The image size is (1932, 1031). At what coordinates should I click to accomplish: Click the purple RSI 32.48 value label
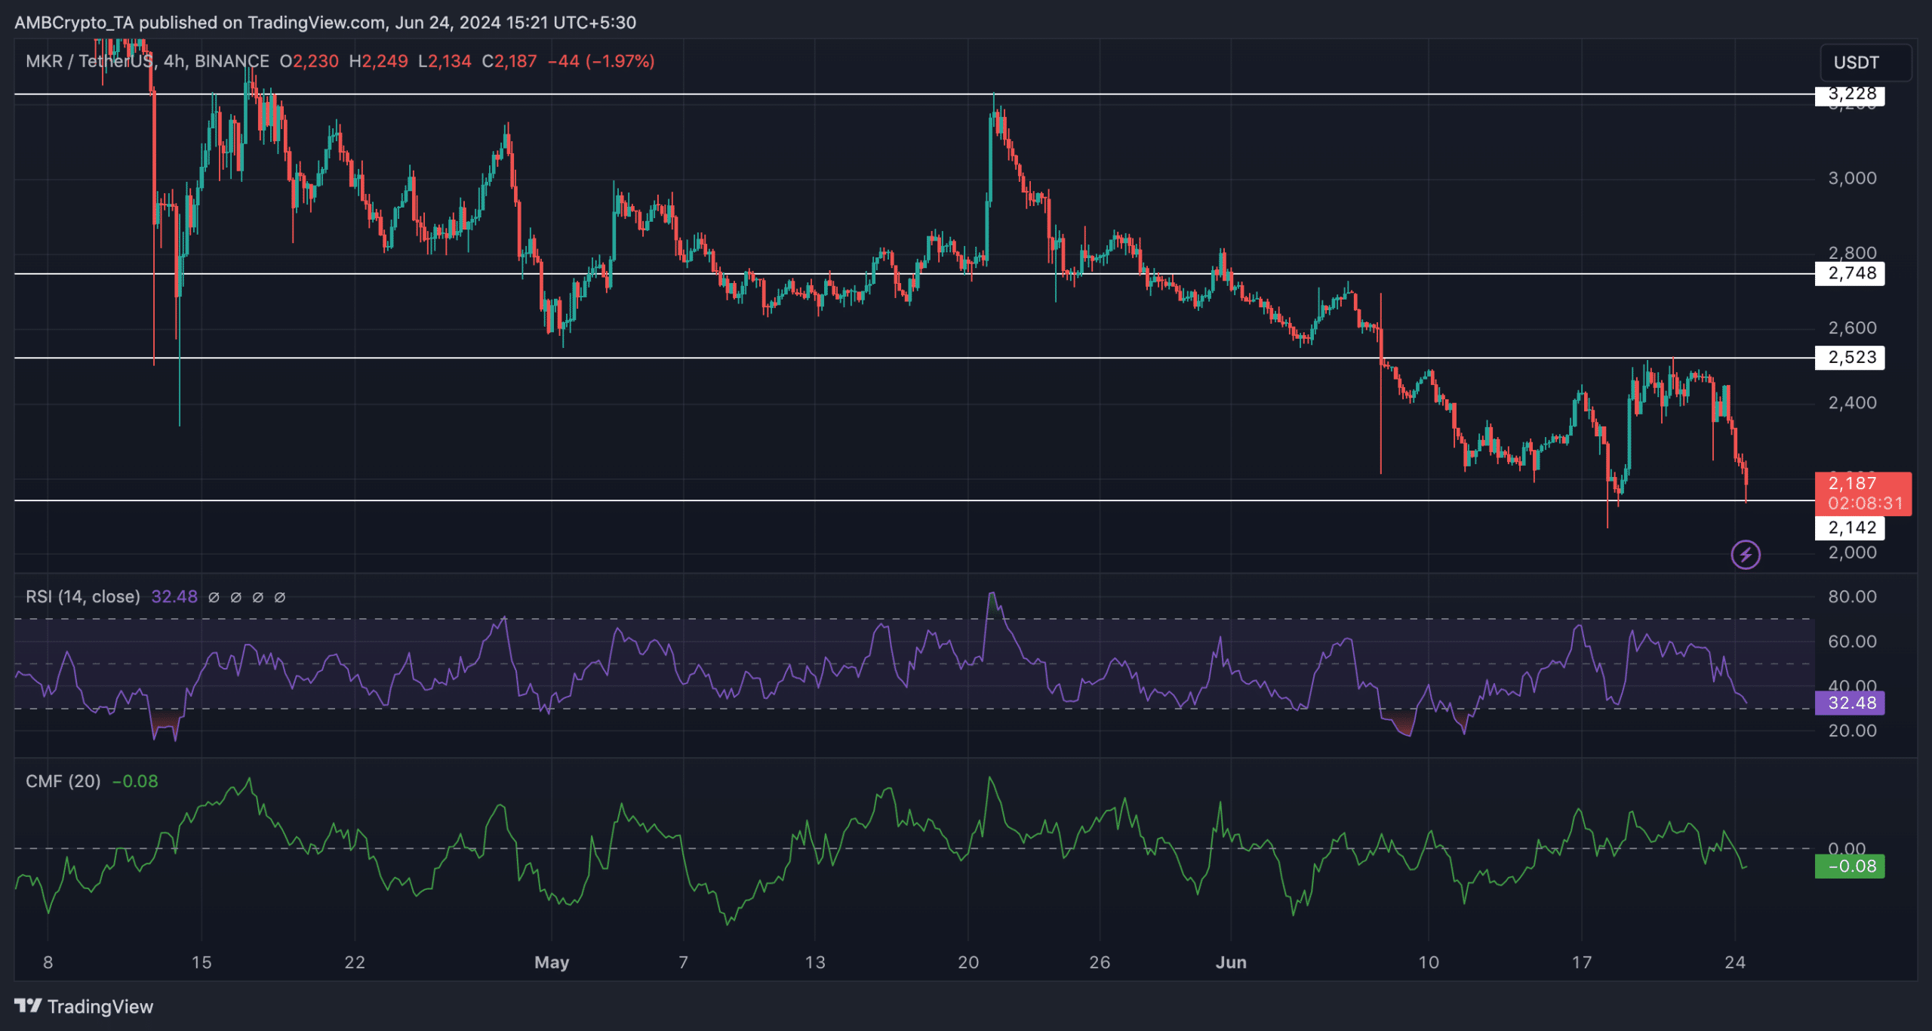click(1850, 703)
